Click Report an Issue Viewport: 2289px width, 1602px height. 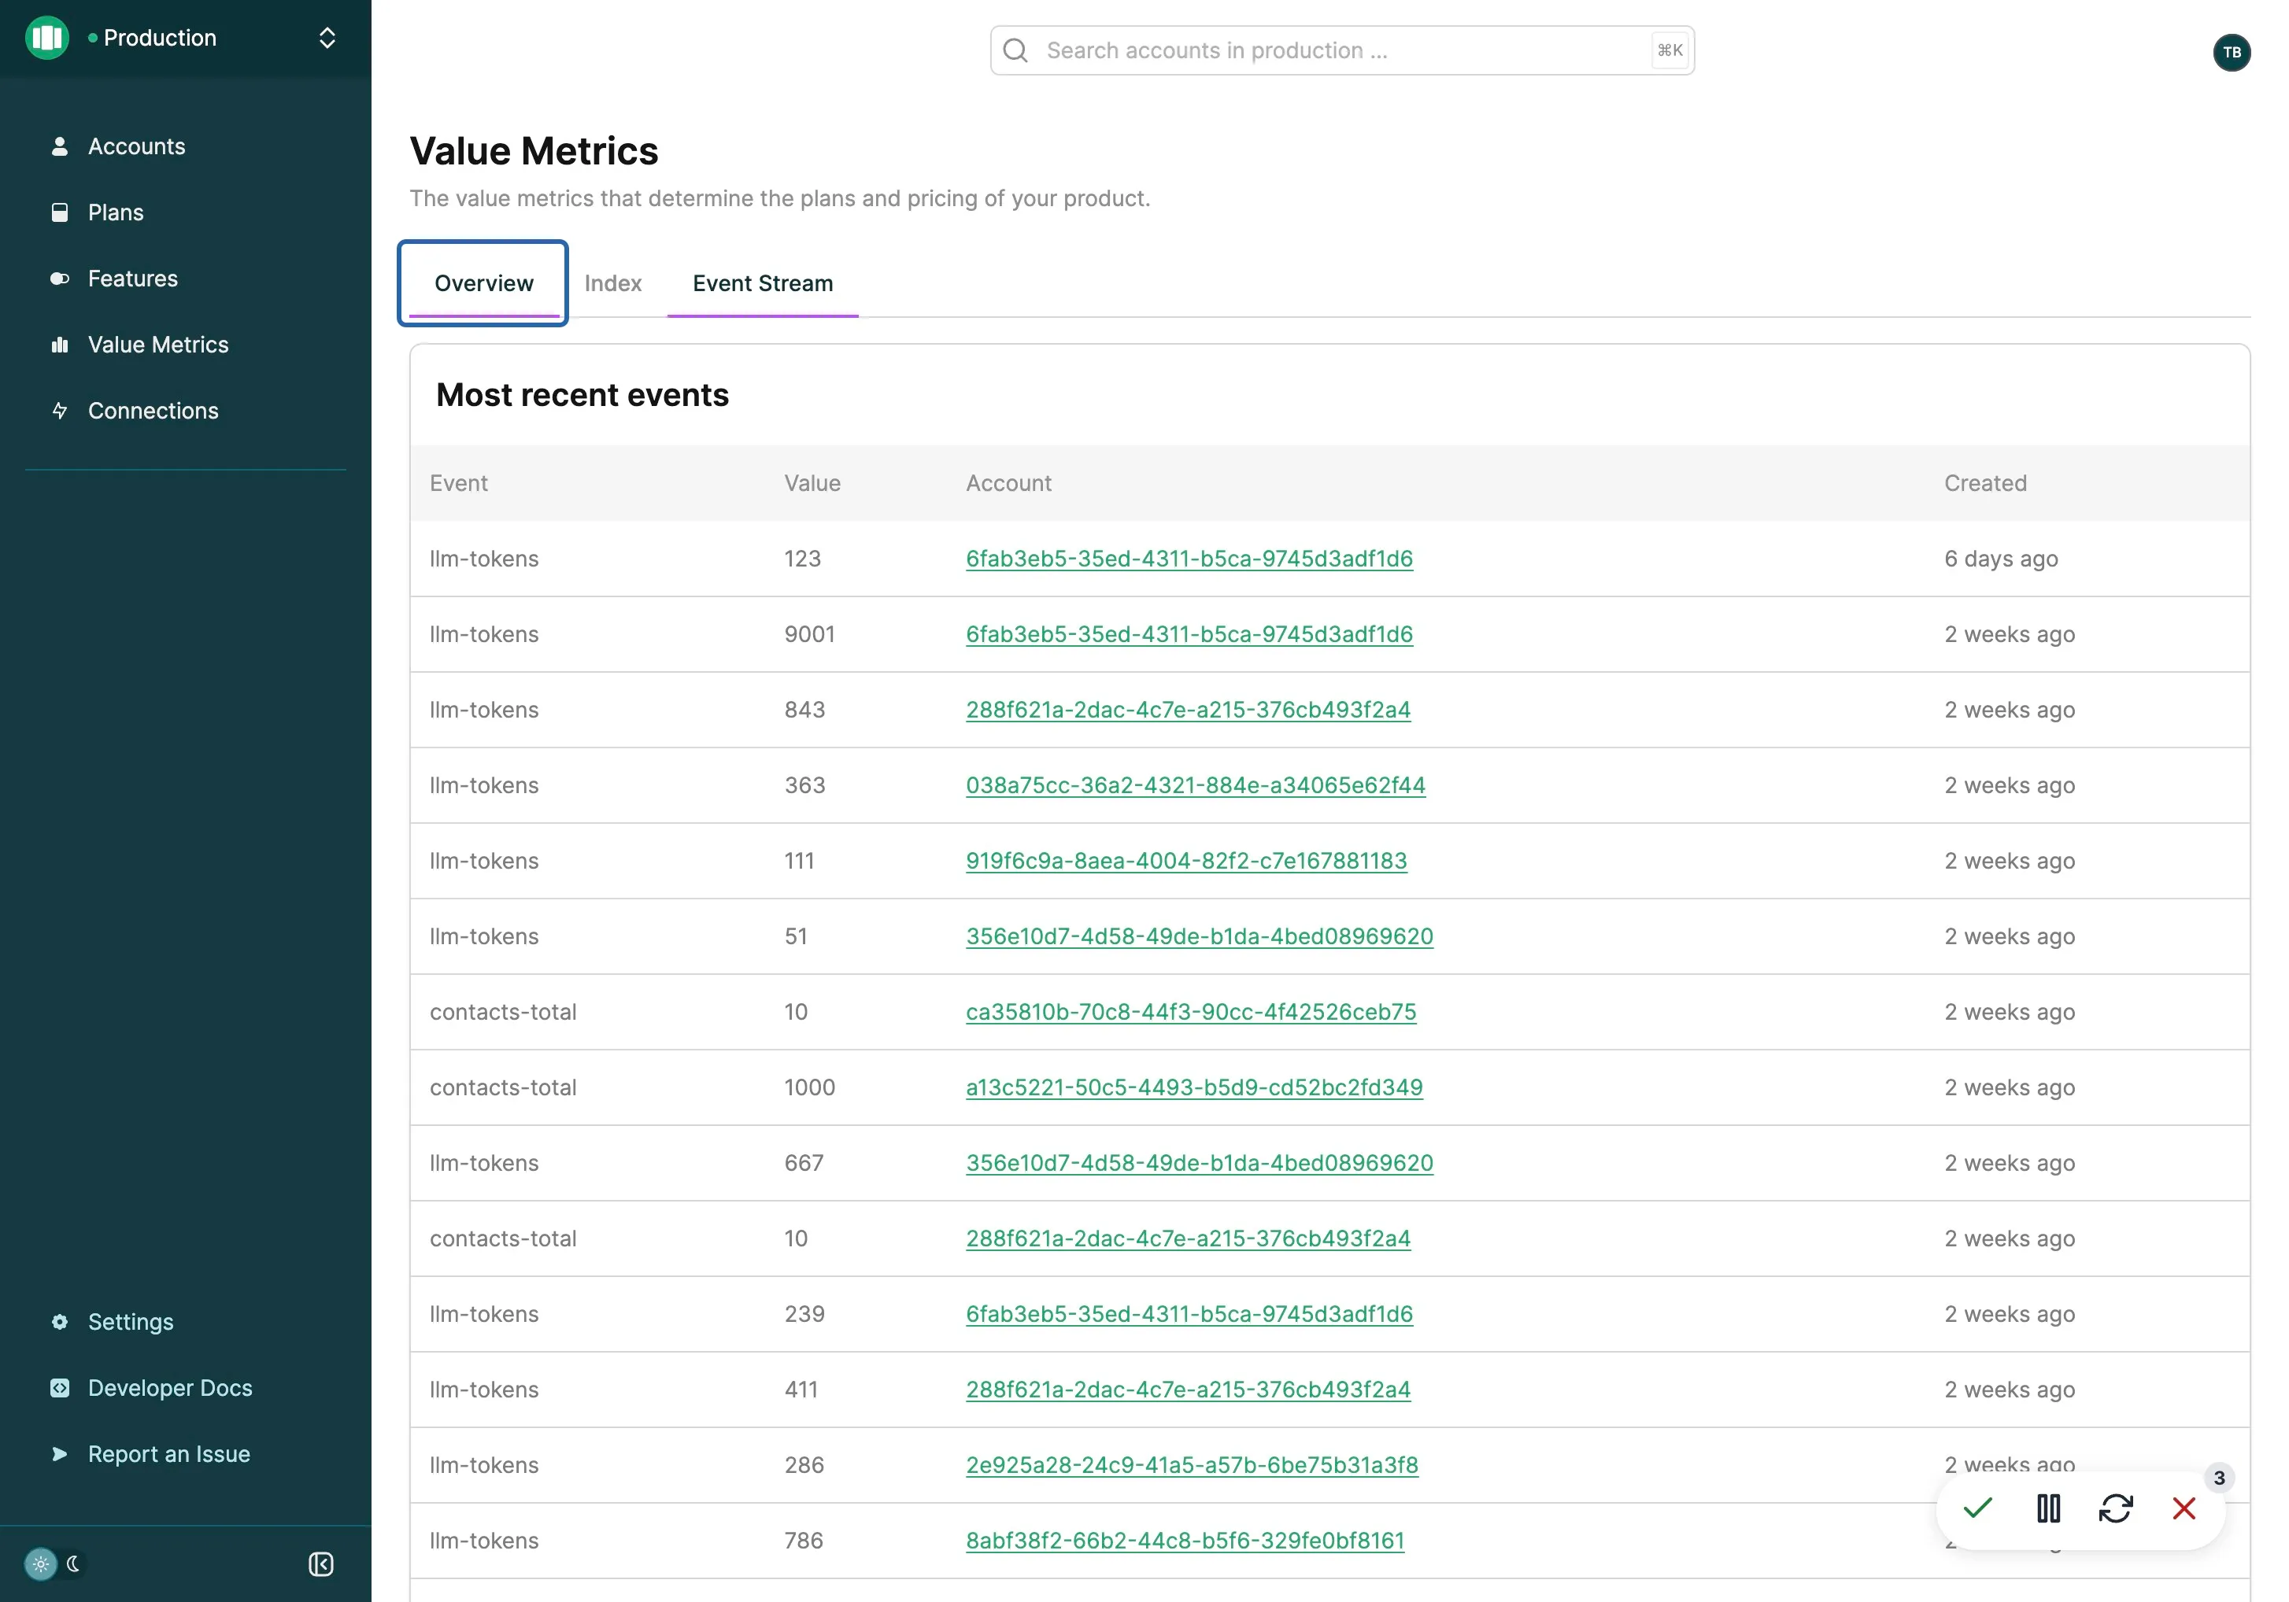tap(168, 1453)
